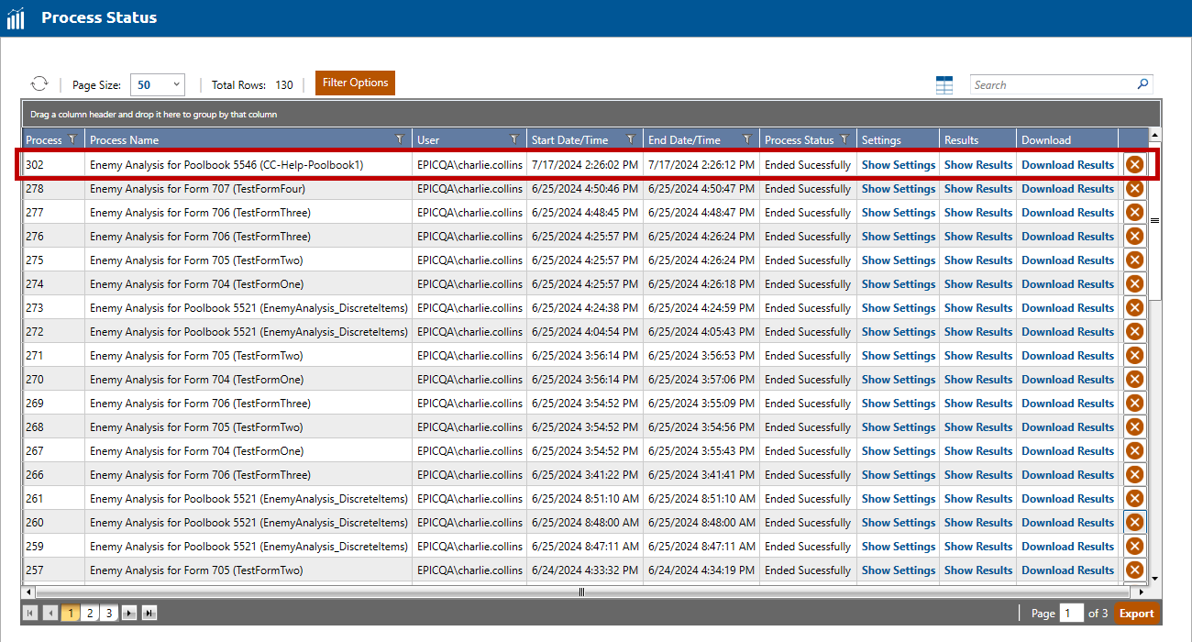Switch to page 3 in pager

pos(109,614)
